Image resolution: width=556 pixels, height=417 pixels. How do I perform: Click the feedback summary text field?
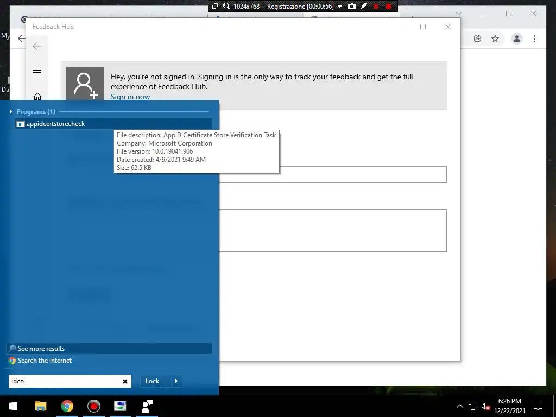[x=333, y=174]
